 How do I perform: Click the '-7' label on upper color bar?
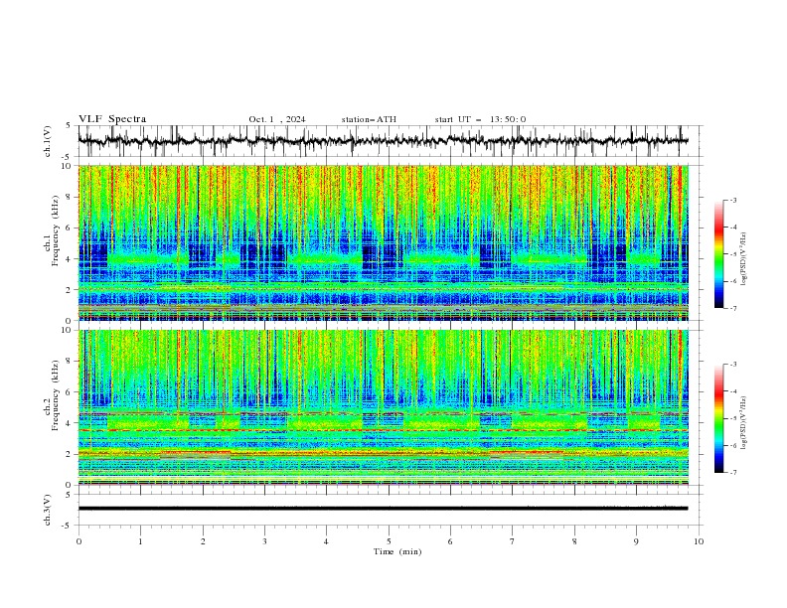[x=732, y=308]
